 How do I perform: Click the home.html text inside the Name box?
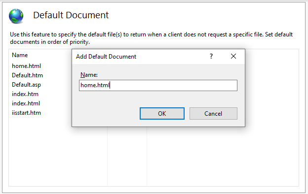coord(95,85)
